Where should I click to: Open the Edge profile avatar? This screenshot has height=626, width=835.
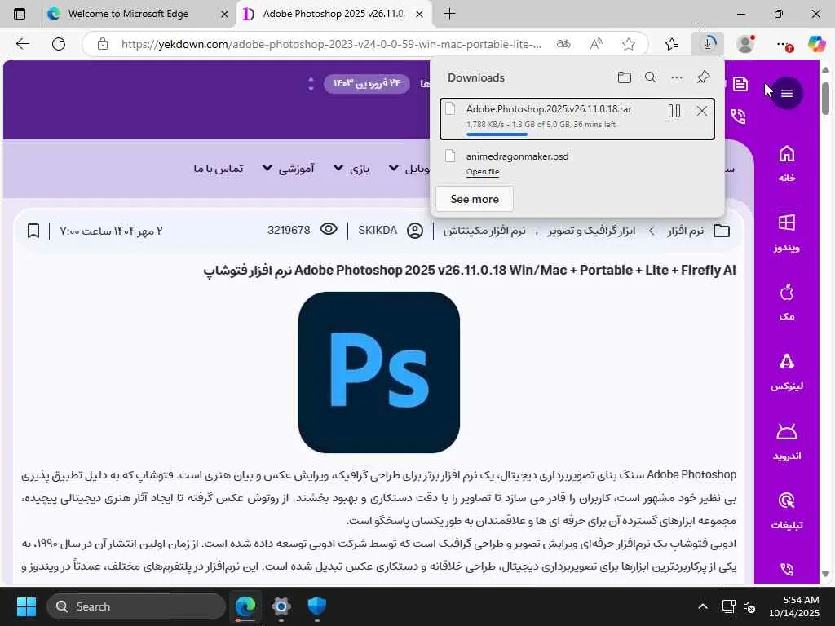coord(745,44)
